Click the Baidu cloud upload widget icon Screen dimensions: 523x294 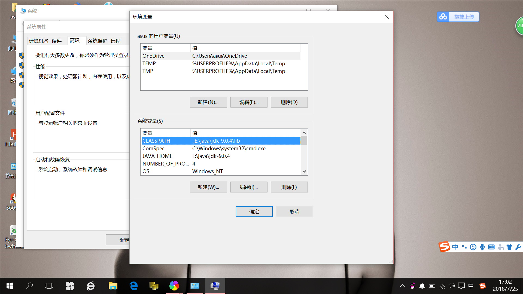[x=443, y=17]
